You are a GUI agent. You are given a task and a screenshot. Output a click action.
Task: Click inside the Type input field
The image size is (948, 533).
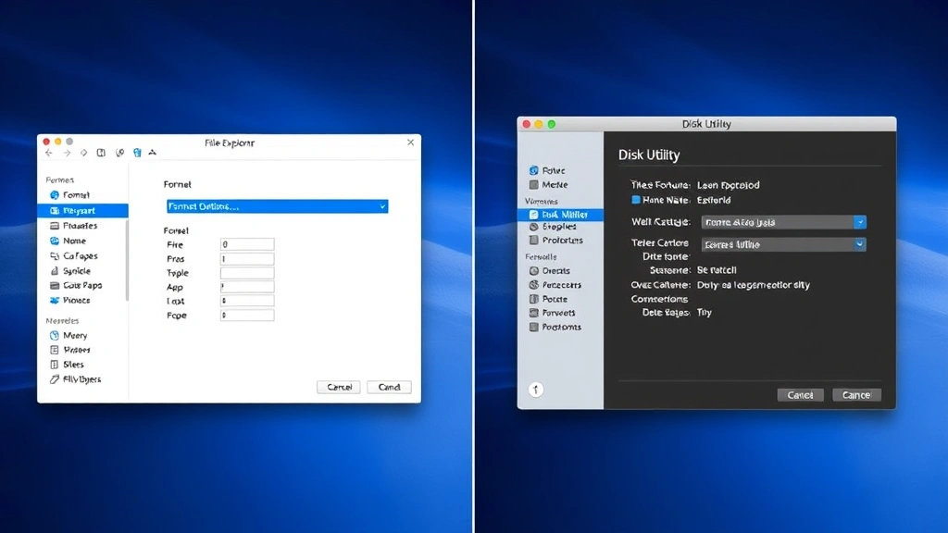pos(246,273)
